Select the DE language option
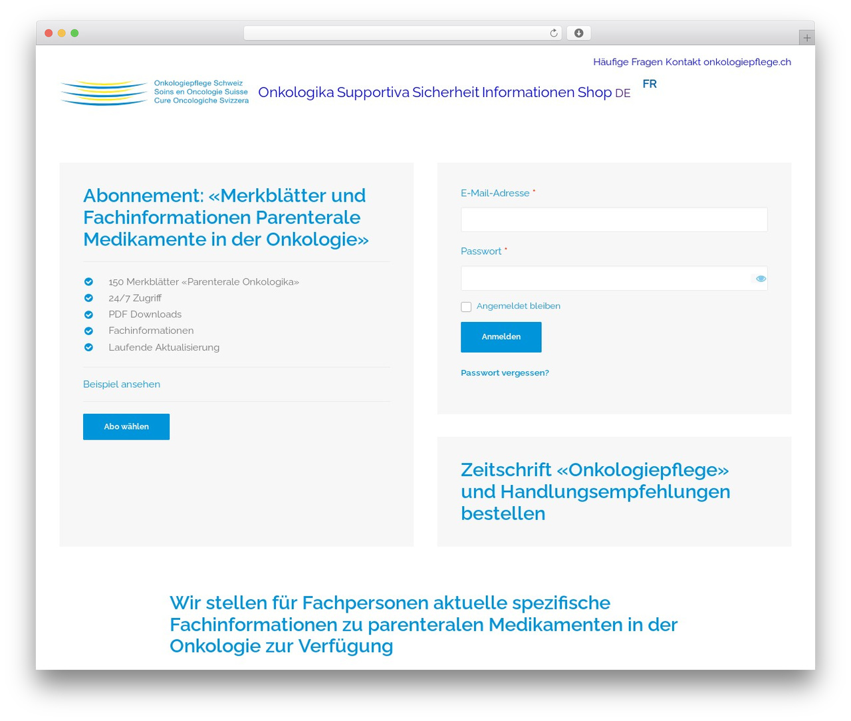 click(622, 94)
